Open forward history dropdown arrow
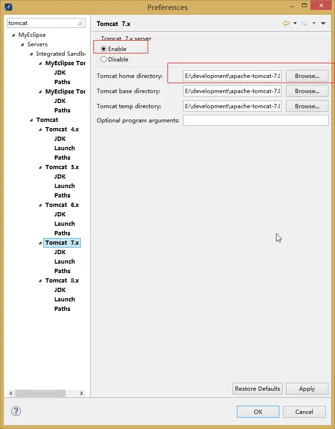 click(x=314, y=23)
